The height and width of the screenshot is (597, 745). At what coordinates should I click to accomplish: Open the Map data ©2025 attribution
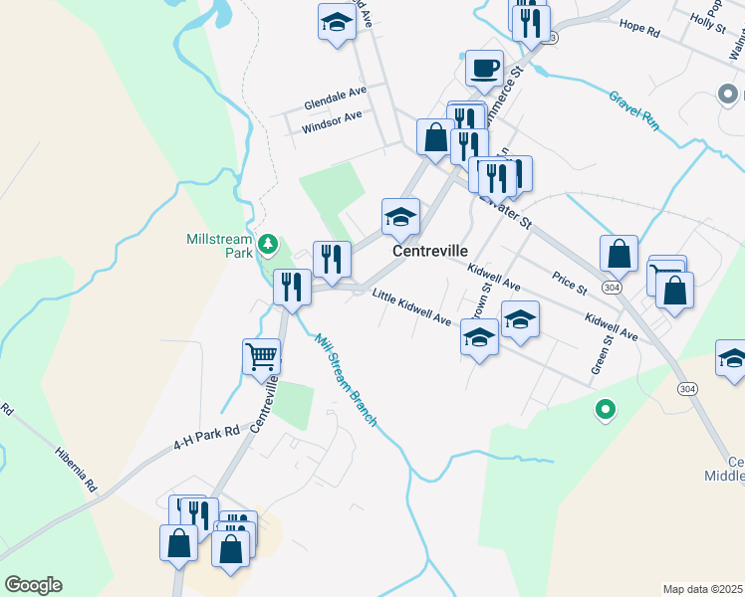(x=702, y=589)
